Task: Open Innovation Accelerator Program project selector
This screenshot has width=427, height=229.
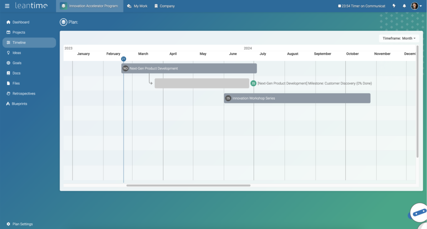Action: click(90, 6)
